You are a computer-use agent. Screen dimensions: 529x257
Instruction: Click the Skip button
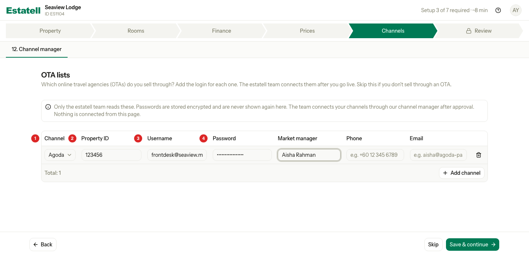[x=433, y=245]
